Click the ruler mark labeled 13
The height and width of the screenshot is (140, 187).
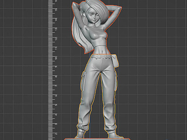[56, 29]
